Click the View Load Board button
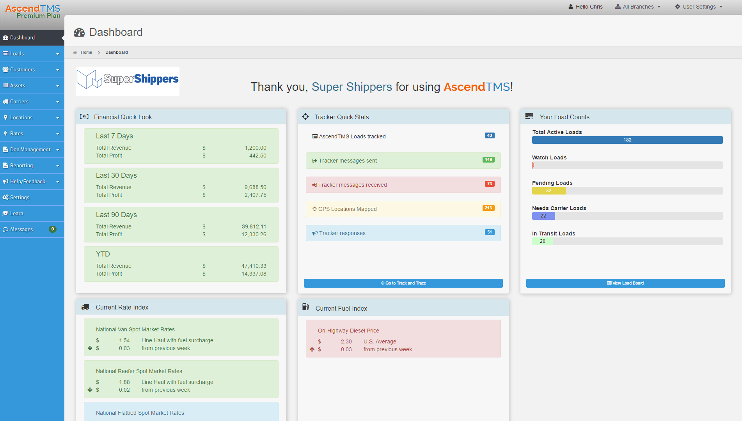The height and width of the screenshot is (421, 742). pyautogui.click(x=625, y=283)
